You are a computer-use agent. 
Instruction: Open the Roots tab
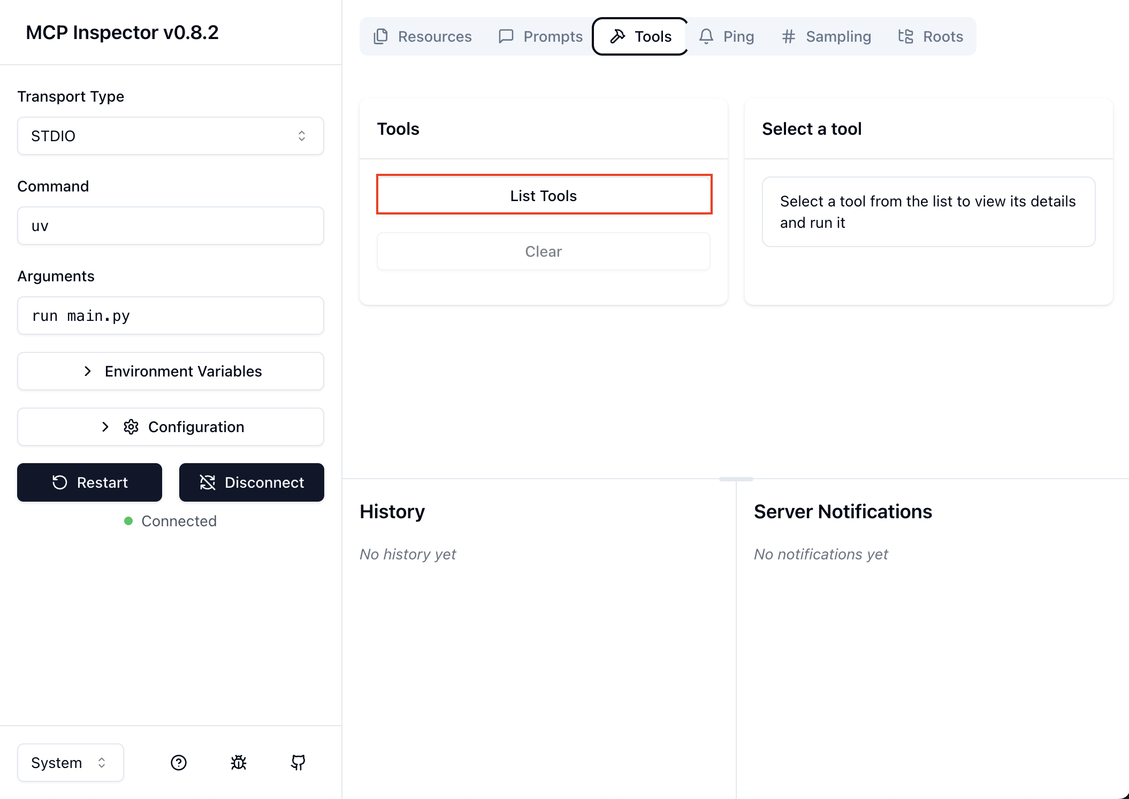click(x=930, y=36)
